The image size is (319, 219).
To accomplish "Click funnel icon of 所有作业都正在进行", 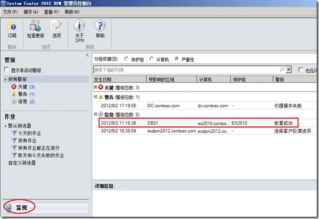I will [x=14, y=148].
